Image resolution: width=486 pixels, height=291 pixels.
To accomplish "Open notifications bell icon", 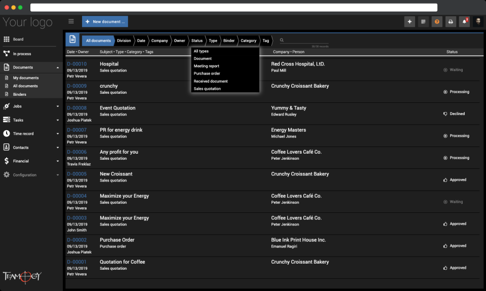I will [x=464, y=22].
